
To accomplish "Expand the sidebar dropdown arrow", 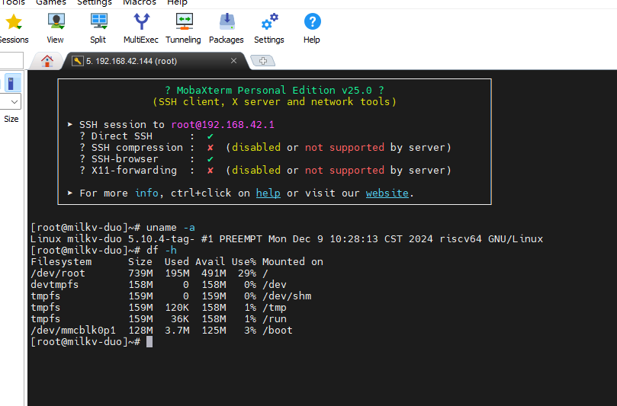I will pos(14,102).
